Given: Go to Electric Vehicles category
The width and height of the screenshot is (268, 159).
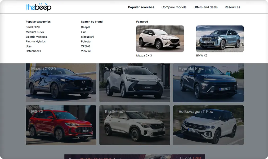Looking at the screenshot, I should tap(36, 37).
